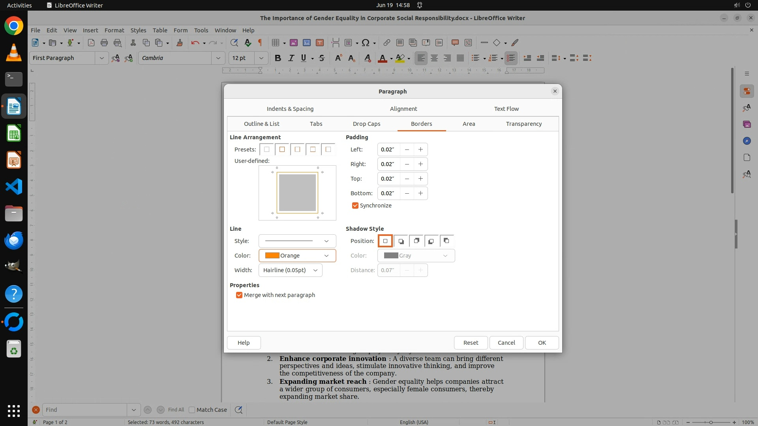
Task: Open the paragraph style First Paragraph dropdown
Action: tap(101, 58)
